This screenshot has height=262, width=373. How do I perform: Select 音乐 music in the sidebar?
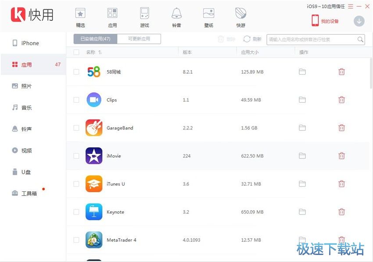(33, 108)
